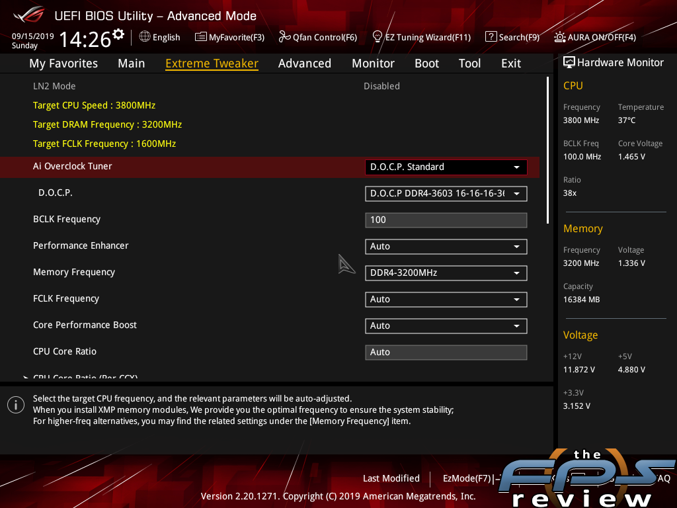This screenshot has height=508, width=677.
Task: Click the MyFavorite list icon
Action: (200, 37)
